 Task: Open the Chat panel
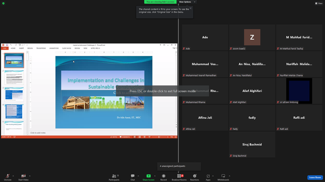[133, 177]
